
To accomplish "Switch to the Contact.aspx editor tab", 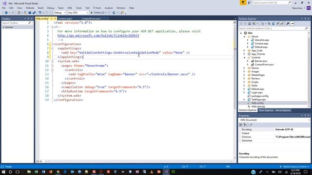I will click(x=65, y=18).
